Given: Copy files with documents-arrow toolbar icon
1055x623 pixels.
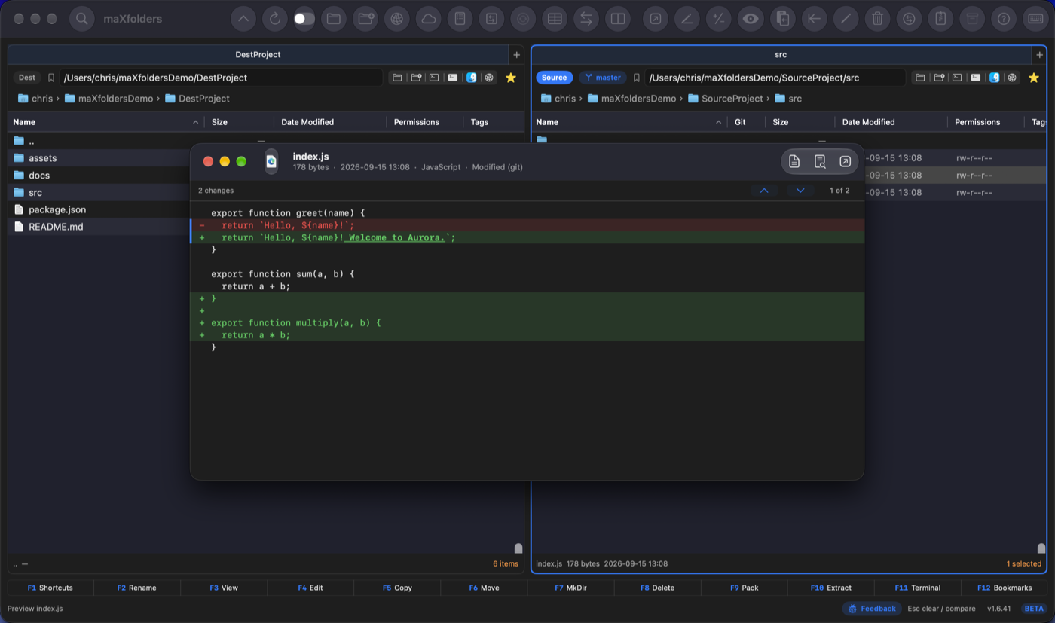Looking at the screenshot, I should [x=782, y=19].
